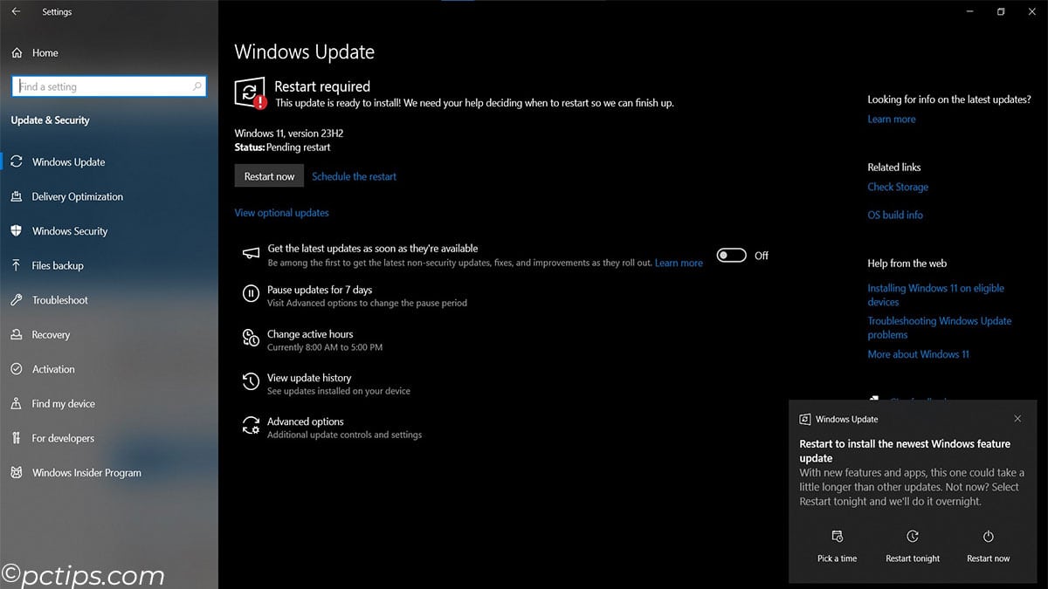Click the Pause updates icon
This screenshot has width=1048, height=589.
point(251,295)
